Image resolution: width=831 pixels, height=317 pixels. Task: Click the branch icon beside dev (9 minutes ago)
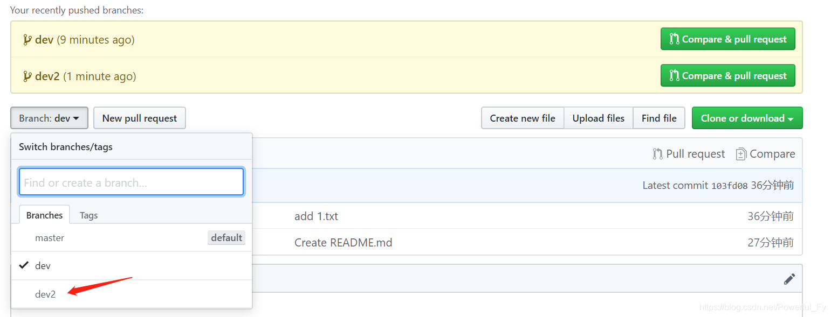click(x=27, y=39)
